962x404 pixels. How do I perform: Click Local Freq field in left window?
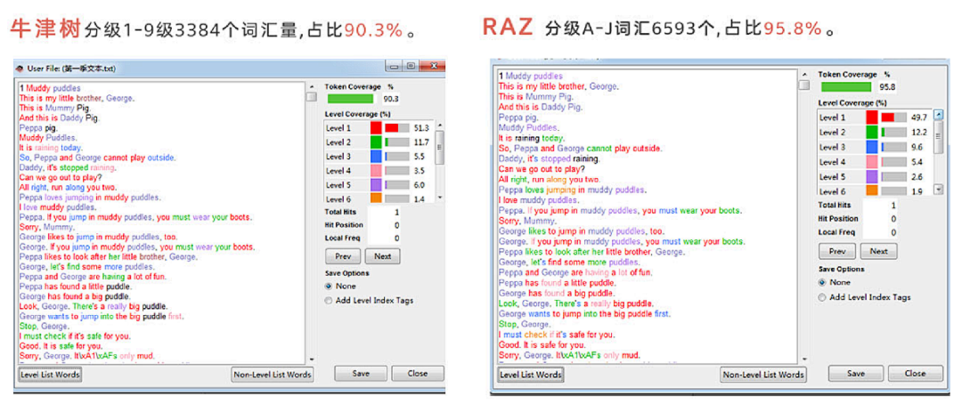(383, 238)
